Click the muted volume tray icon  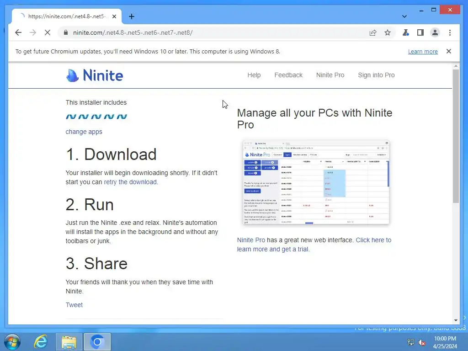pos(422,342)
